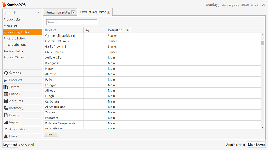The image size is (268, 150).
Task: Open Price List Editor from sidebar
Action: click(x=14, y=38)
